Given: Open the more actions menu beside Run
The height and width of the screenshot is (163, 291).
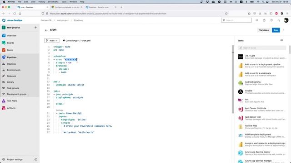Looking at the screenshot, I should pyautogui.click(x=284, y=30).
